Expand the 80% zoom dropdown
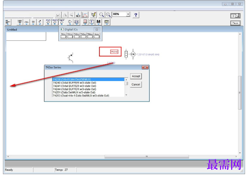Screen dimensions: 248x176 coord(128,14)
